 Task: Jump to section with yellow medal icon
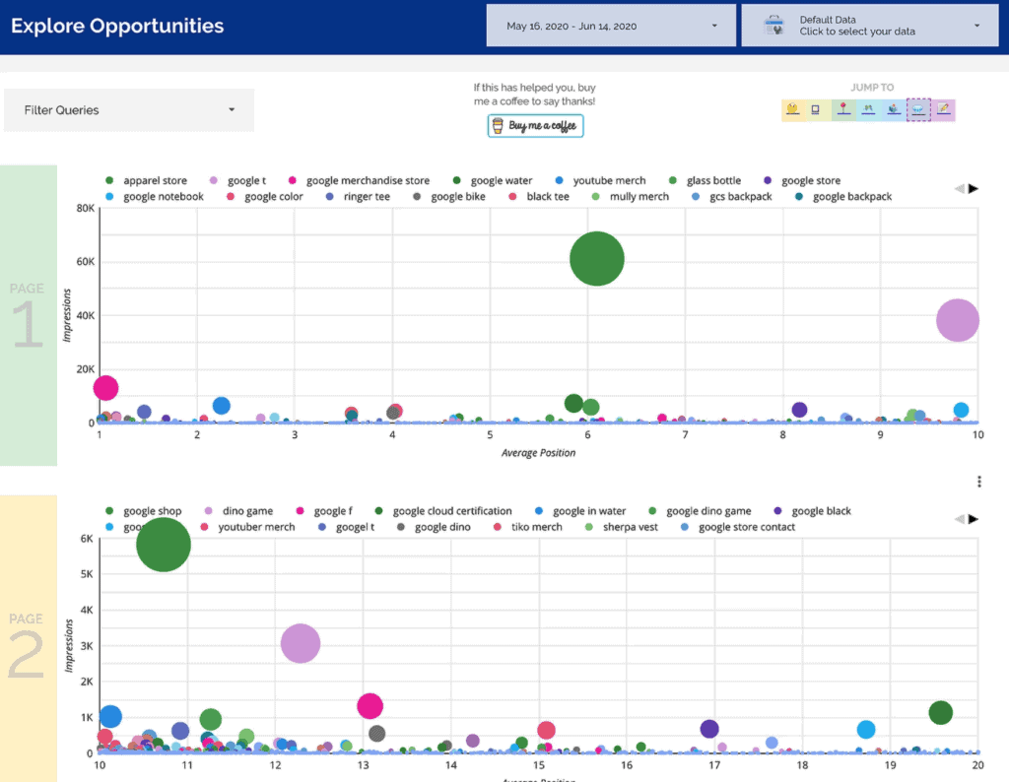pos(793,110)
